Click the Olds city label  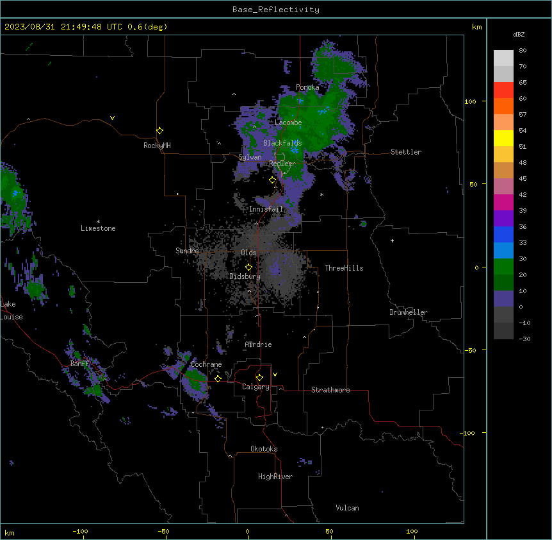point(248,253)
